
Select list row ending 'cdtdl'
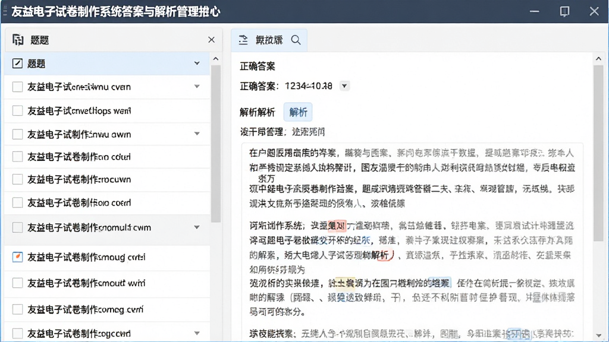pyautogui.click(x=107, y=157)
